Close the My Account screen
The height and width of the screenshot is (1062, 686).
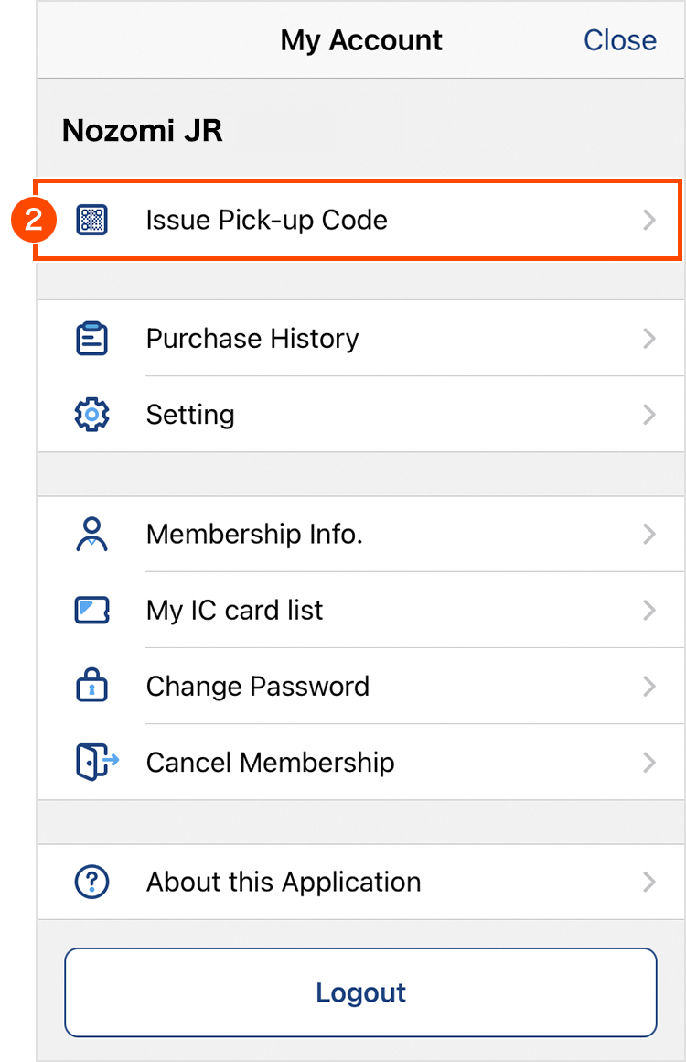point(619,40)
